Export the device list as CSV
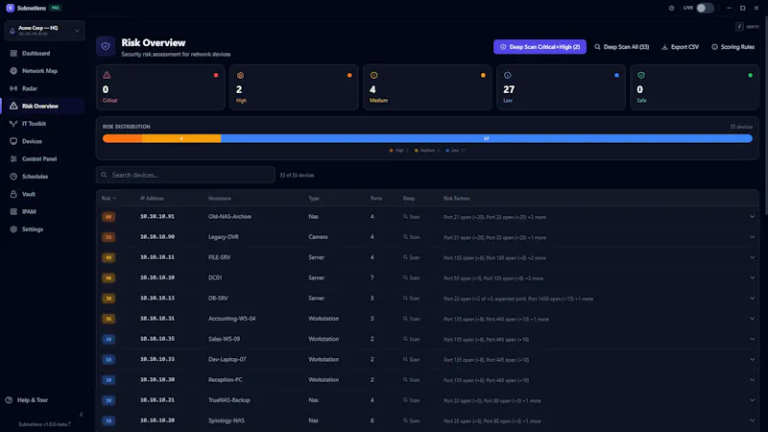Viewport: 768px width, 432px height. point(681,47)
